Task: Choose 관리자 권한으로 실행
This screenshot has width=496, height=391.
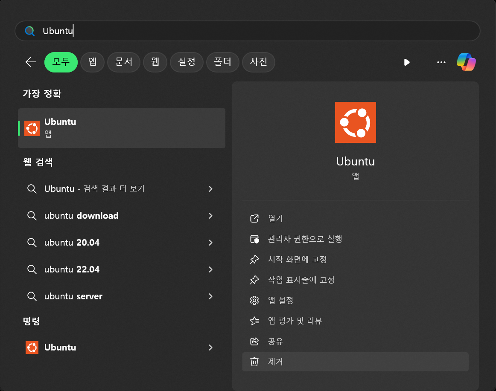Action: [355, 239]
